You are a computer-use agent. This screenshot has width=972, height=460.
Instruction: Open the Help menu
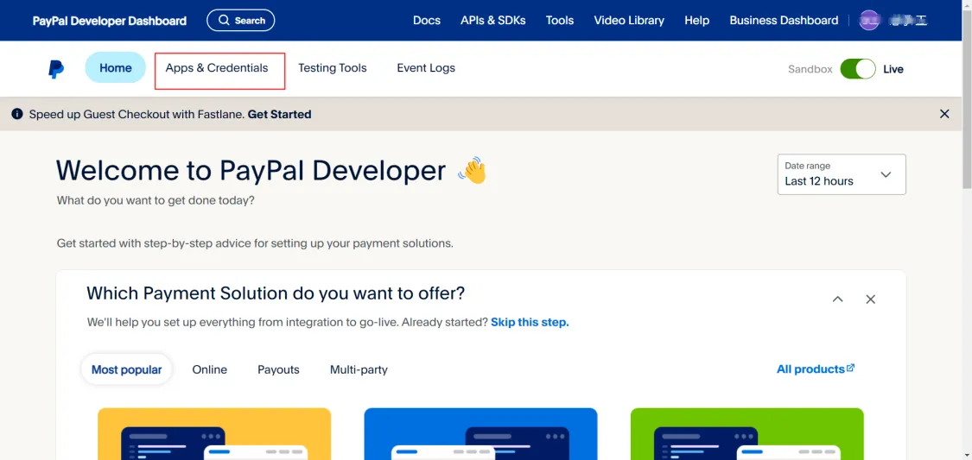pyautogui.click(x=696, y=21)
